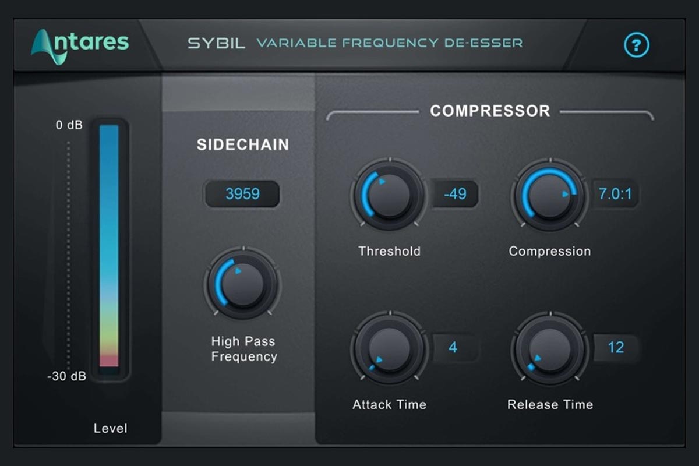Click the High Pass Frequency knob
Screen dimensions: 699x466
tap(243, 284)
